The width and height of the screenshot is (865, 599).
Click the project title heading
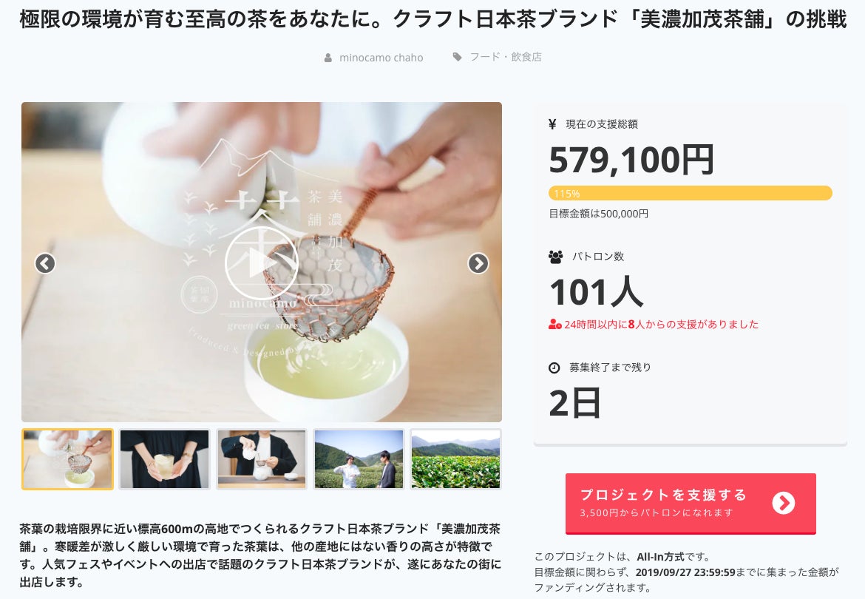click(433, 19)
